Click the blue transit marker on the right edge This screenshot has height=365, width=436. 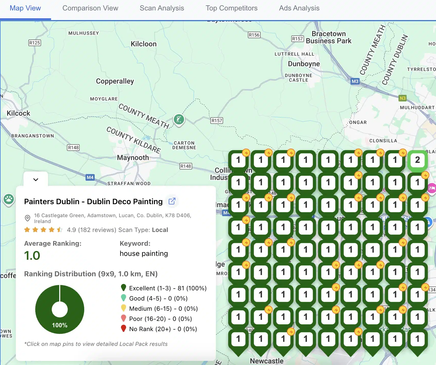point(430,222)
